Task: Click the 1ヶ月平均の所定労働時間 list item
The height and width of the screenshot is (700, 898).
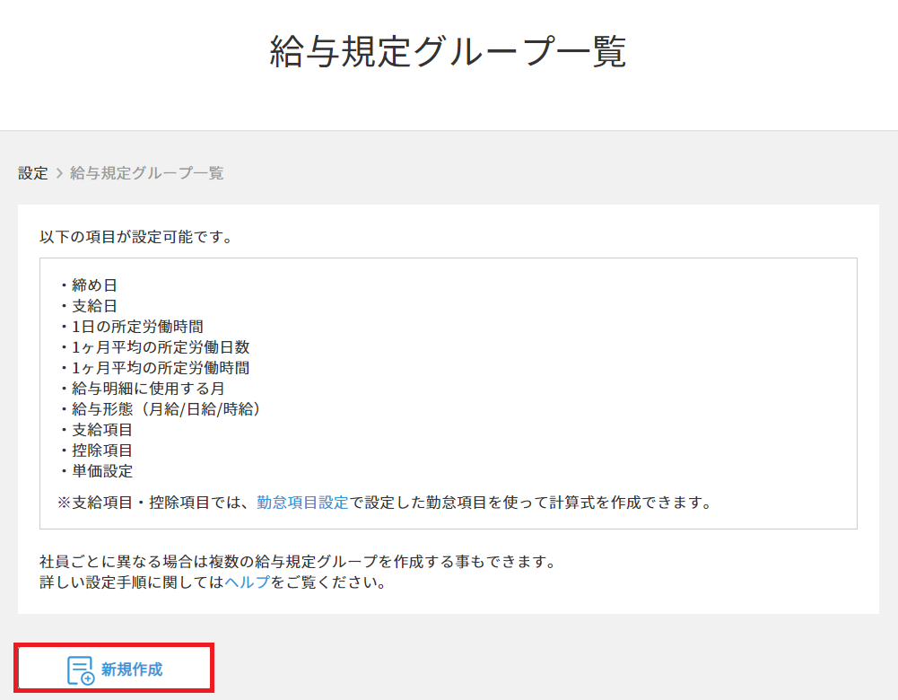Action: (160, 368)
